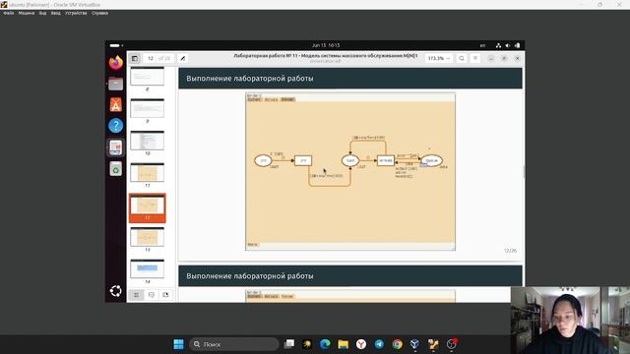Open Google Chrome from the taskbar
Viewport: 630px width, 354px height.
click(x=397, y=344)
